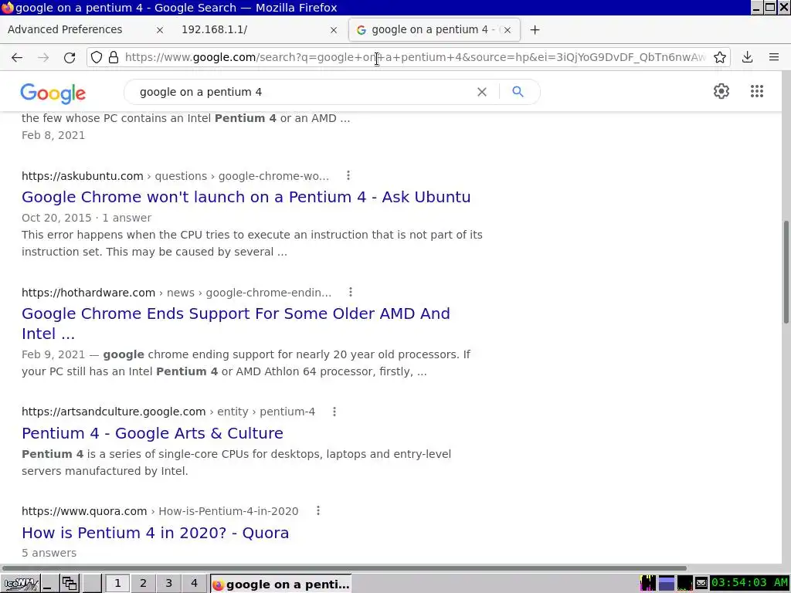View site security padlock info

(114, 57)
